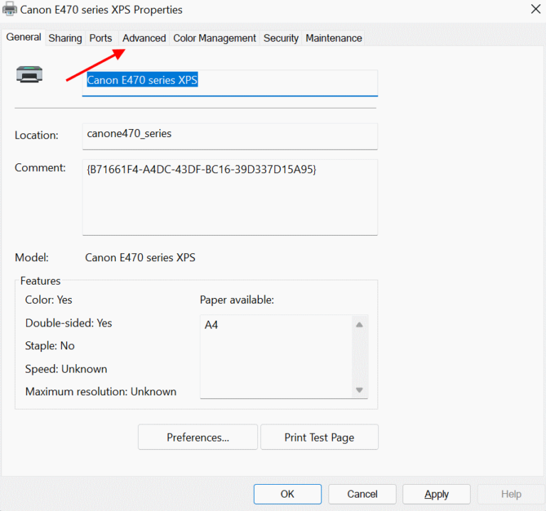Click the paper list scroll up arrow

coord(359,325)
